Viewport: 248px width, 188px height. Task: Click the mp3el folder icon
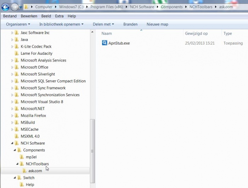pos(22,157)
